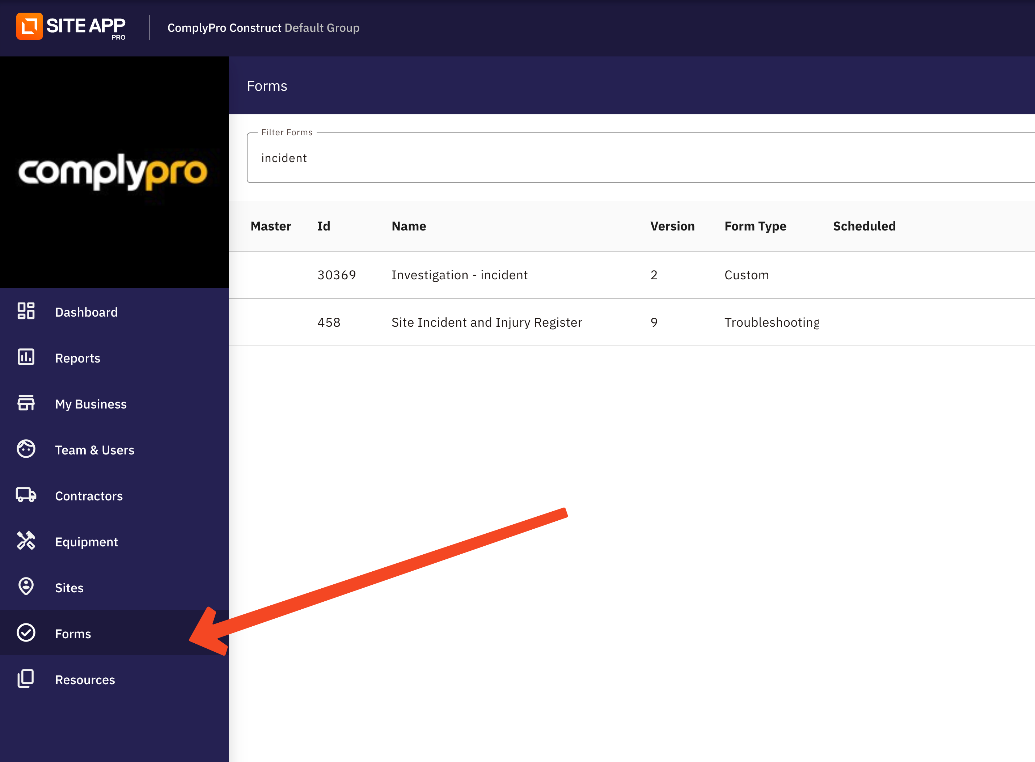The width and height of the screenshot is (1035, 762).
Task: Open the Investigation - incident form
Action: [459, 275]
